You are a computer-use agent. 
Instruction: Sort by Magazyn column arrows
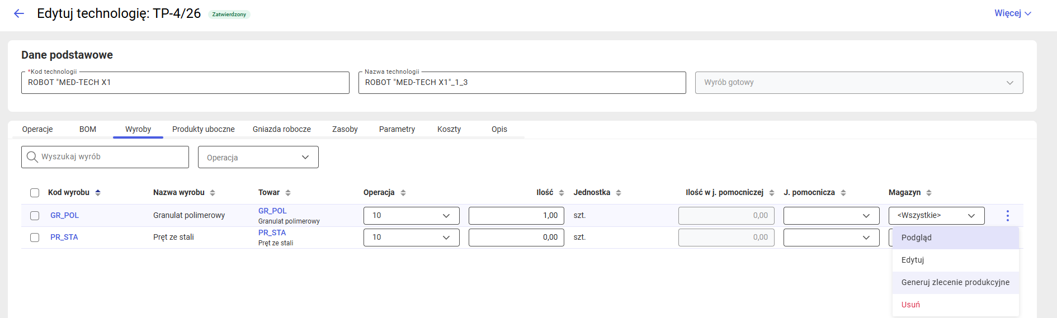pyautogui.click(x=929, y=192)
